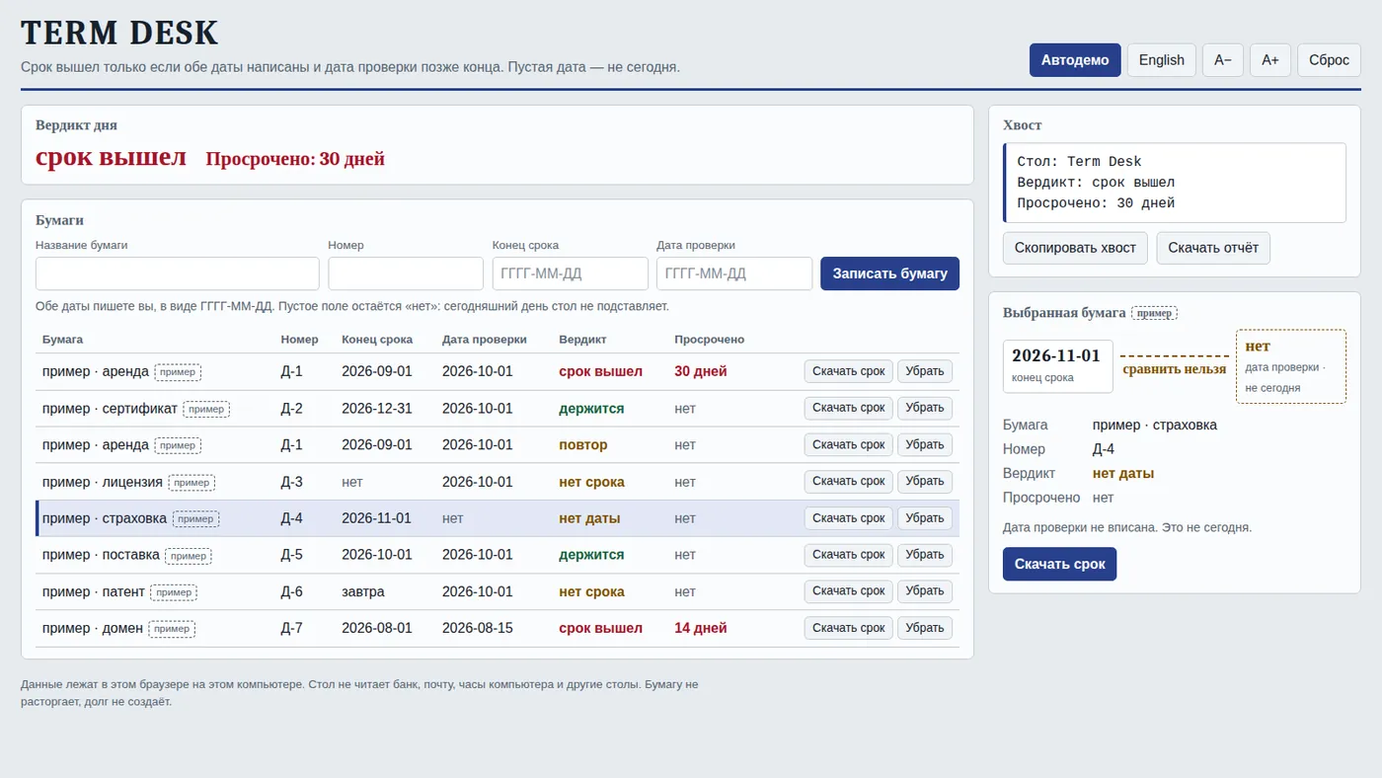Screen dimensions: 1382x778
Task: Increase font size with A+ button
Action: [1270, 60]
